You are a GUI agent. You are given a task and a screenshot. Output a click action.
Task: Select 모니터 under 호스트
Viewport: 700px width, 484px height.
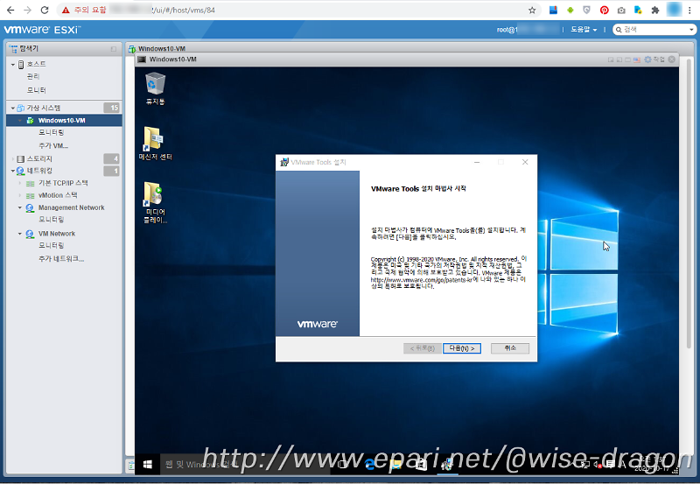coord(36,90)
